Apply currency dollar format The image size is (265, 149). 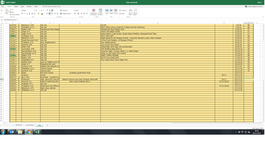click(x=75, y=14)
